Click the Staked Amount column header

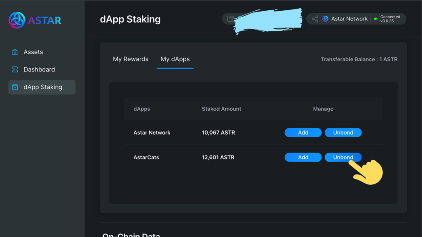tap(221, 109)
